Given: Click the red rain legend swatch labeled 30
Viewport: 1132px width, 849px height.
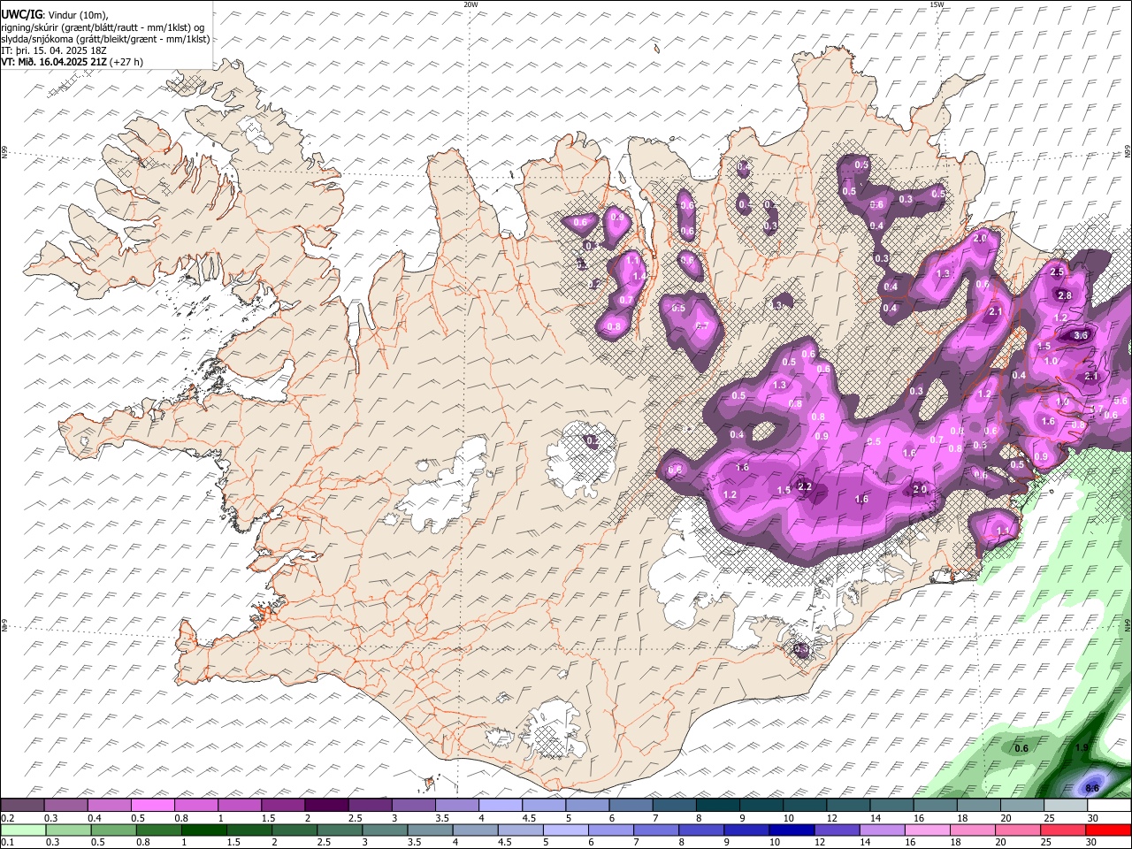Looking at the screenshot, I should 1109,830.
